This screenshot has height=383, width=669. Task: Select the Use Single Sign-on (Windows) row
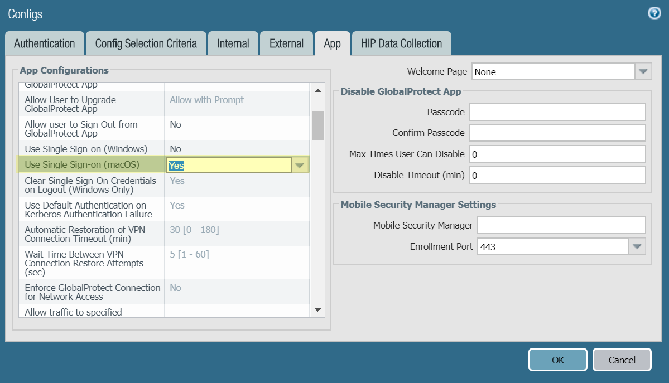pyautogui.click(x=92, y=149)
